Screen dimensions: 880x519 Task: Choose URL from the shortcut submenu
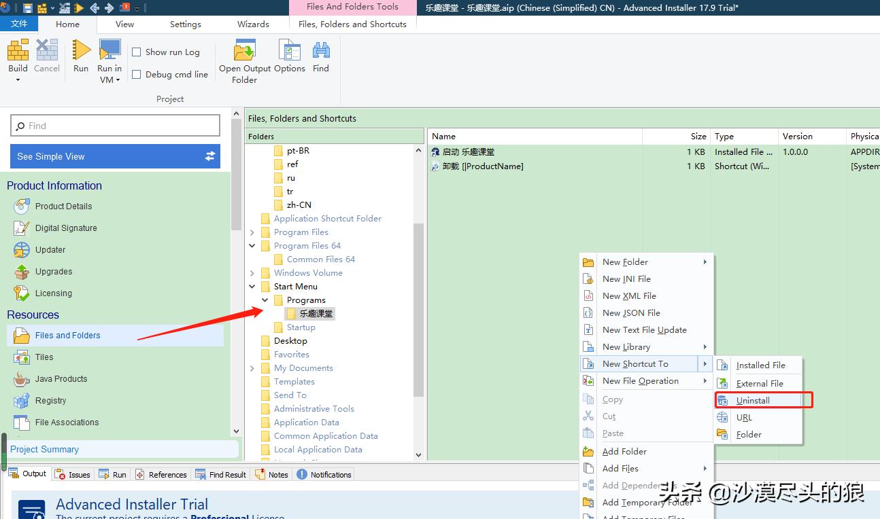point(758,418)
